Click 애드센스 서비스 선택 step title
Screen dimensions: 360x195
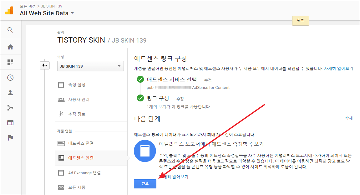pos(172,80)
